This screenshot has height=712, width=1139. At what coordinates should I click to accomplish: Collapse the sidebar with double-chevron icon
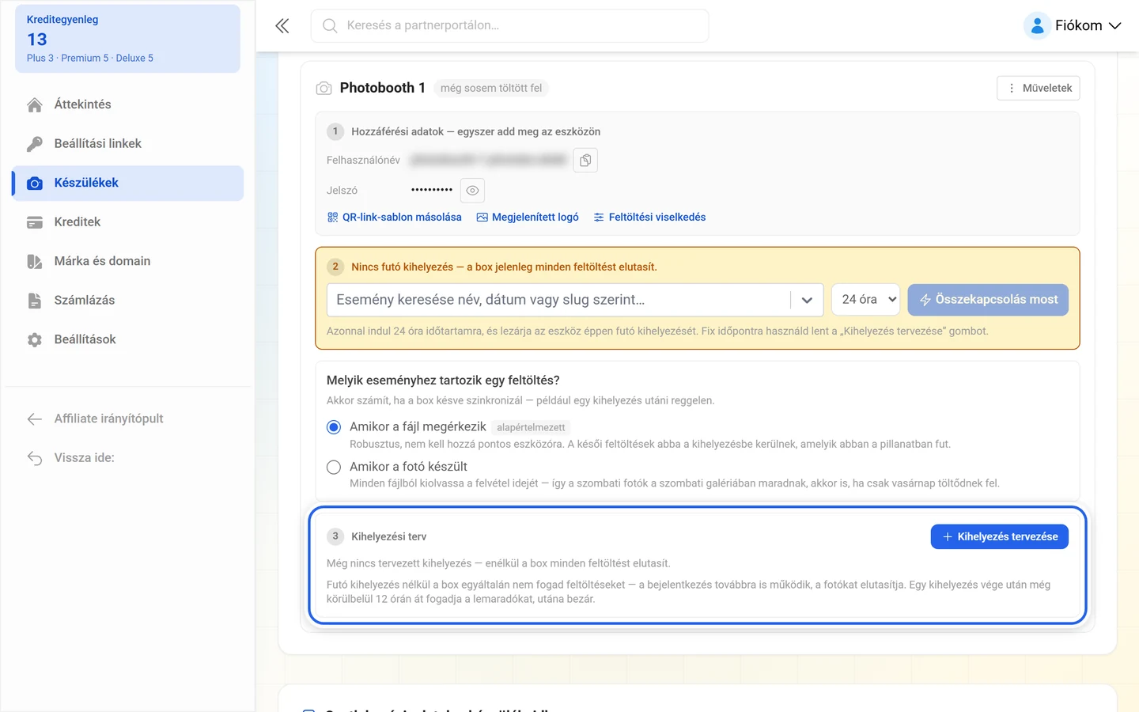click(282, 26)
